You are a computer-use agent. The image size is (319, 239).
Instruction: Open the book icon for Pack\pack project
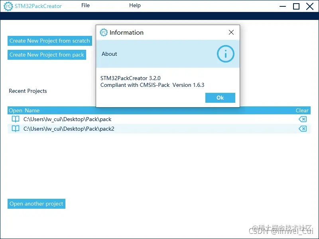click(x=16, y=119)
